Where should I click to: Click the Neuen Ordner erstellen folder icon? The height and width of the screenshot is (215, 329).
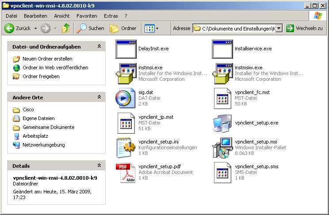(16, 59)
